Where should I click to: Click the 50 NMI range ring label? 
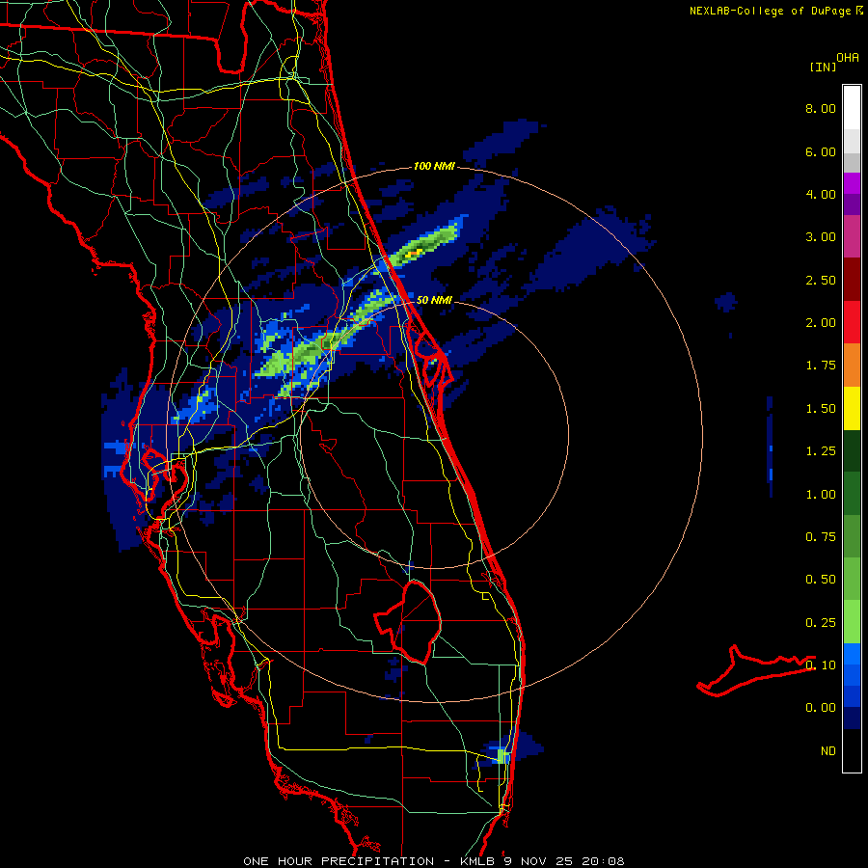coord(434,301)
